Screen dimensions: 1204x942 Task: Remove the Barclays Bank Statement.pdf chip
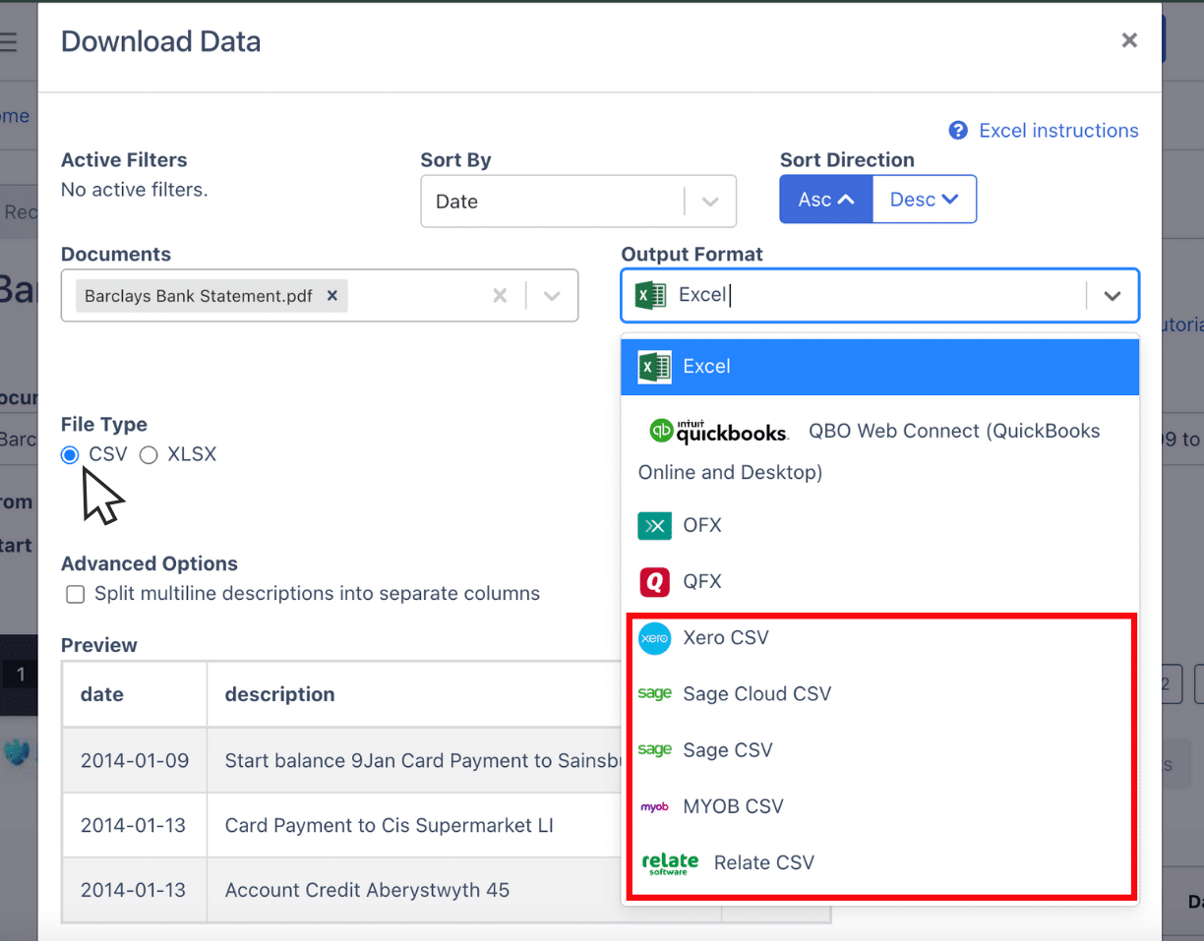(x=332, y=295)
